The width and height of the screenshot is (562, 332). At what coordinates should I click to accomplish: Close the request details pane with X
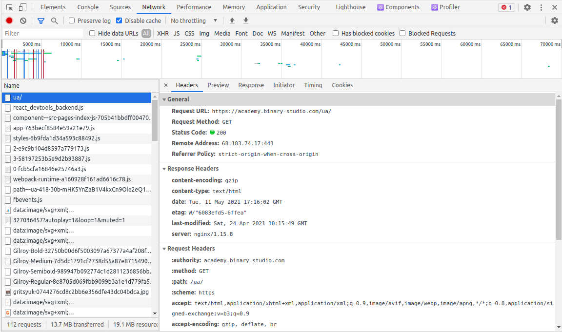pyautogui.click(x=165, y=85)
